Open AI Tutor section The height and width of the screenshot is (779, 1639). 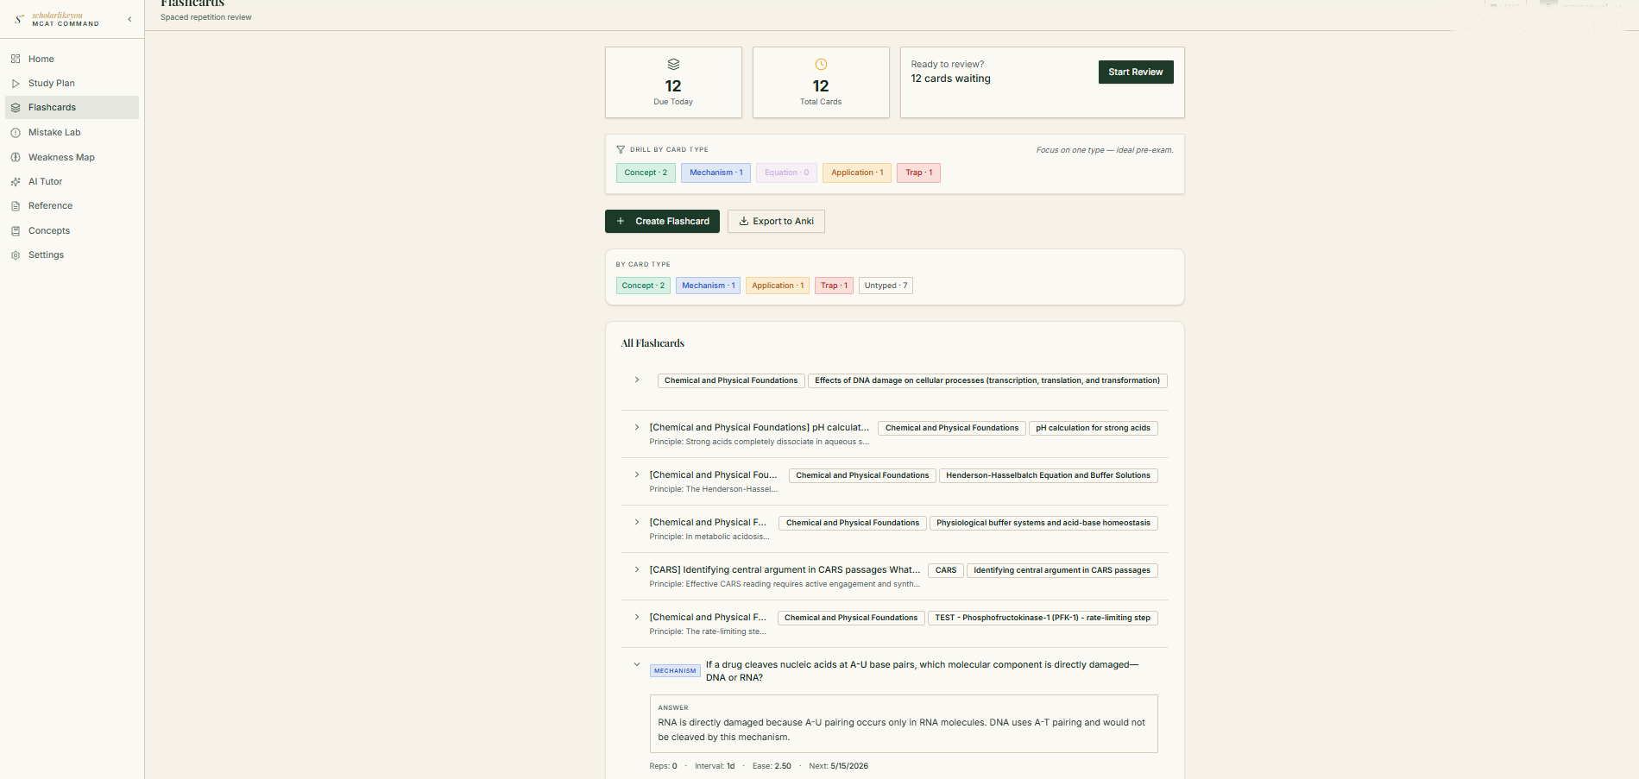pyautogui.click(x=72, y=182)
